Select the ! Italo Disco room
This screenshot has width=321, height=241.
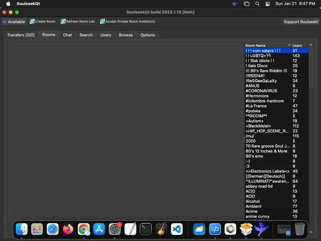(276, 66)
